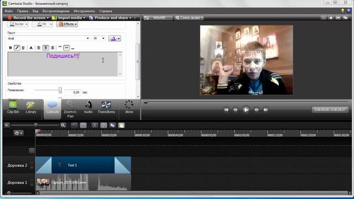
Task: Open the timeline gear settings menu
Action: click(x=18, y=133)
